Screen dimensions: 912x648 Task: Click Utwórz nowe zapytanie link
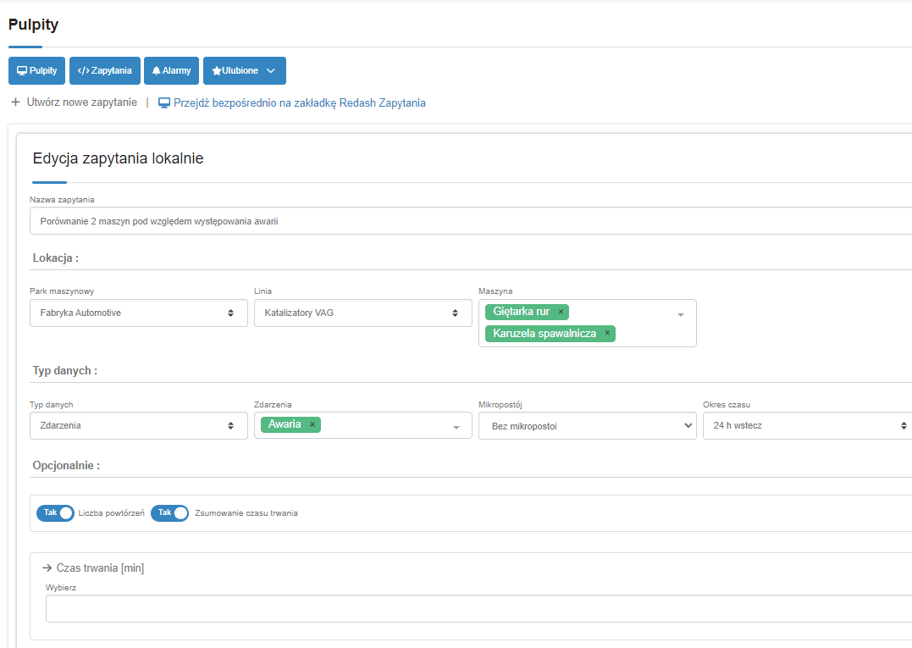pyautogui.click(x=82, y=102)
